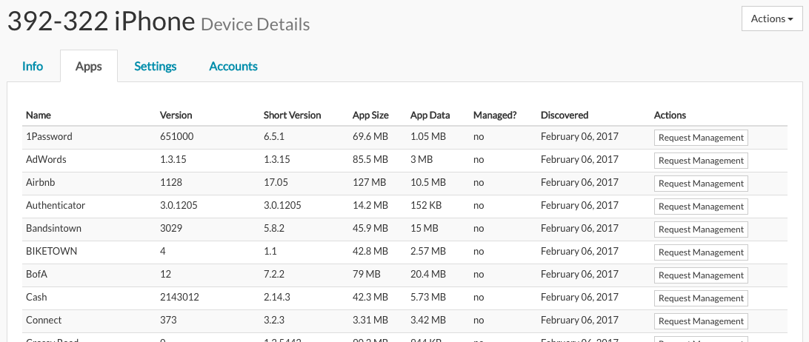Screen dimensions: 809x342
Task: Go to the Accounts tab
Action: [233, 67]
